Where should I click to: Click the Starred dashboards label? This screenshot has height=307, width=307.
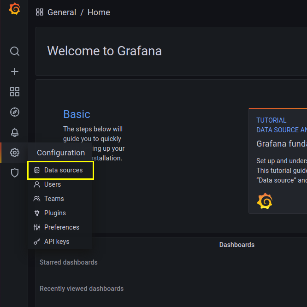coord(69,262)
